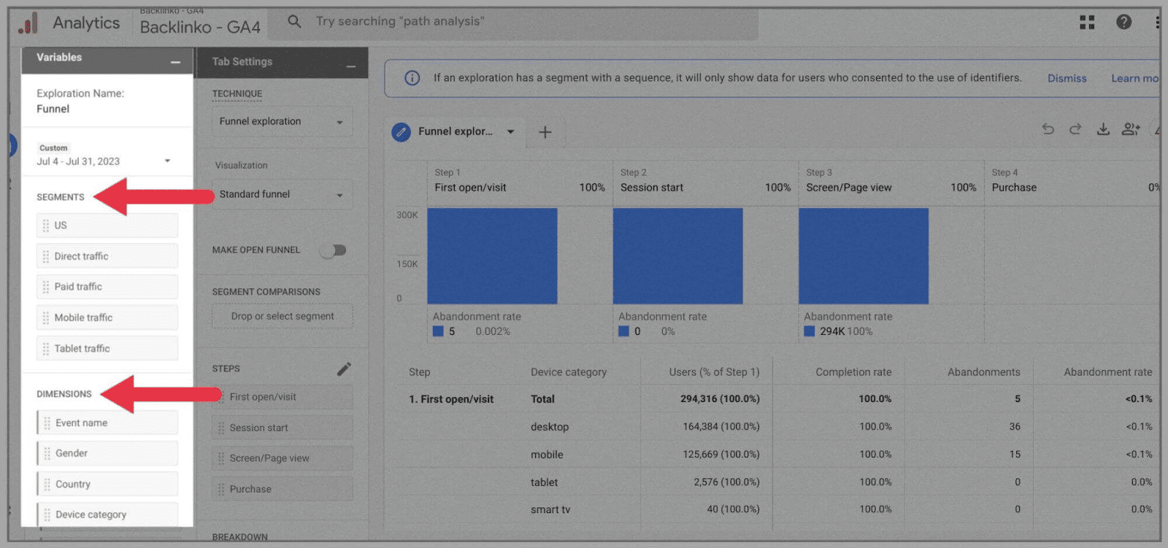Toggle the Make Open Funnel switch

pos(333,250)
